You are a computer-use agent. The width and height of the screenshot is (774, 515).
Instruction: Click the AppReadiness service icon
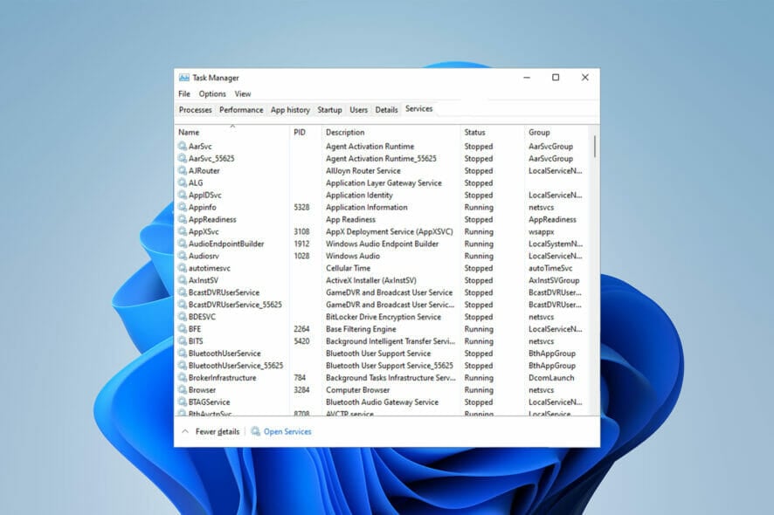[181, 219]
